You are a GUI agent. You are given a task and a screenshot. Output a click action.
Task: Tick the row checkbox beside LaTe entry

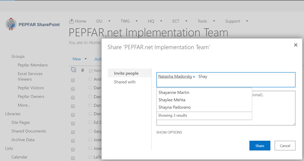[73, 158]
